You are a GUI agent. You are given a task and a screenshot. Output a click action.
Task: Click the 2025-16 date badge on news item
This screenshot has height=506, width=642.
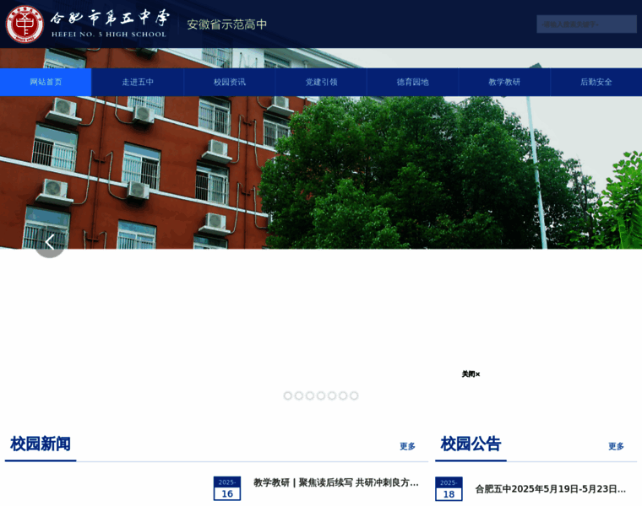(x=227, y=488)
